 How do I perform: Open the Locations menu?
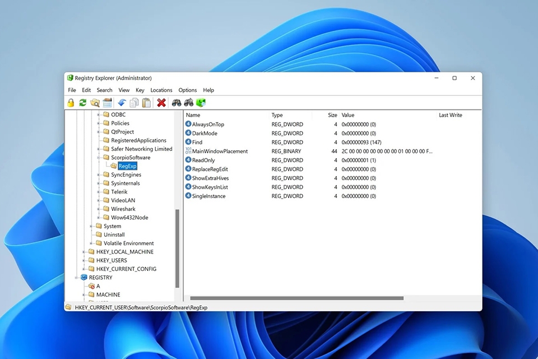click(x=161, y=90)
